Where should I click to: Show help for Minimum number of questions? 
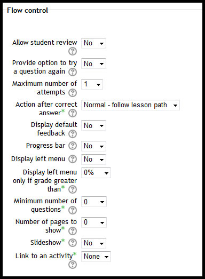[73, 210]
